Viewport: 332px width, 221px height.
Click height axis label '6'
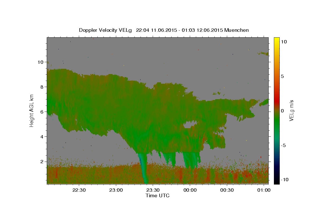pos(42,112)
